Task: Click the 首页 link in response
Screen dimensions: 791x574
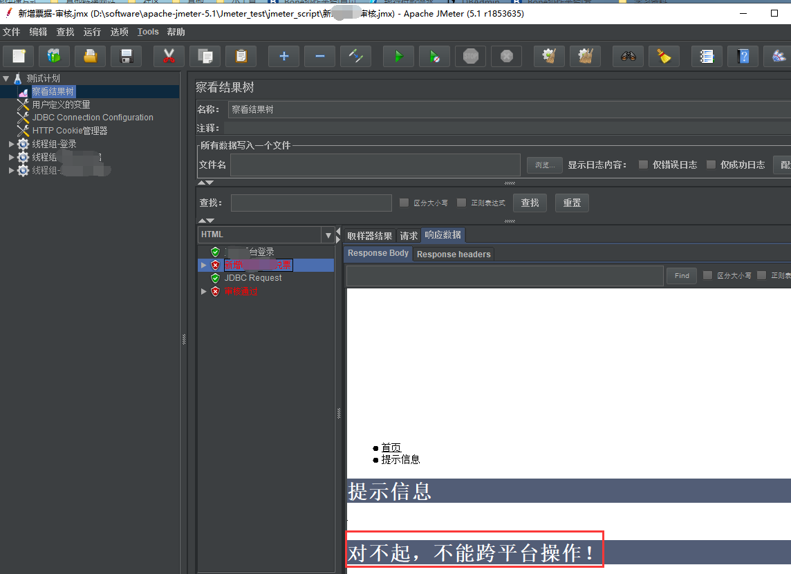Action: coord(391,447)
